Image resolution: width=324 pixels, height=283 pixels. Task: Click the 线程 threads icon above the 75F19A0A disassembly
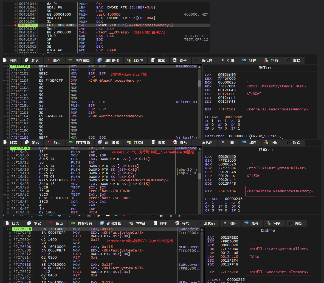click(x=244, y=142)
